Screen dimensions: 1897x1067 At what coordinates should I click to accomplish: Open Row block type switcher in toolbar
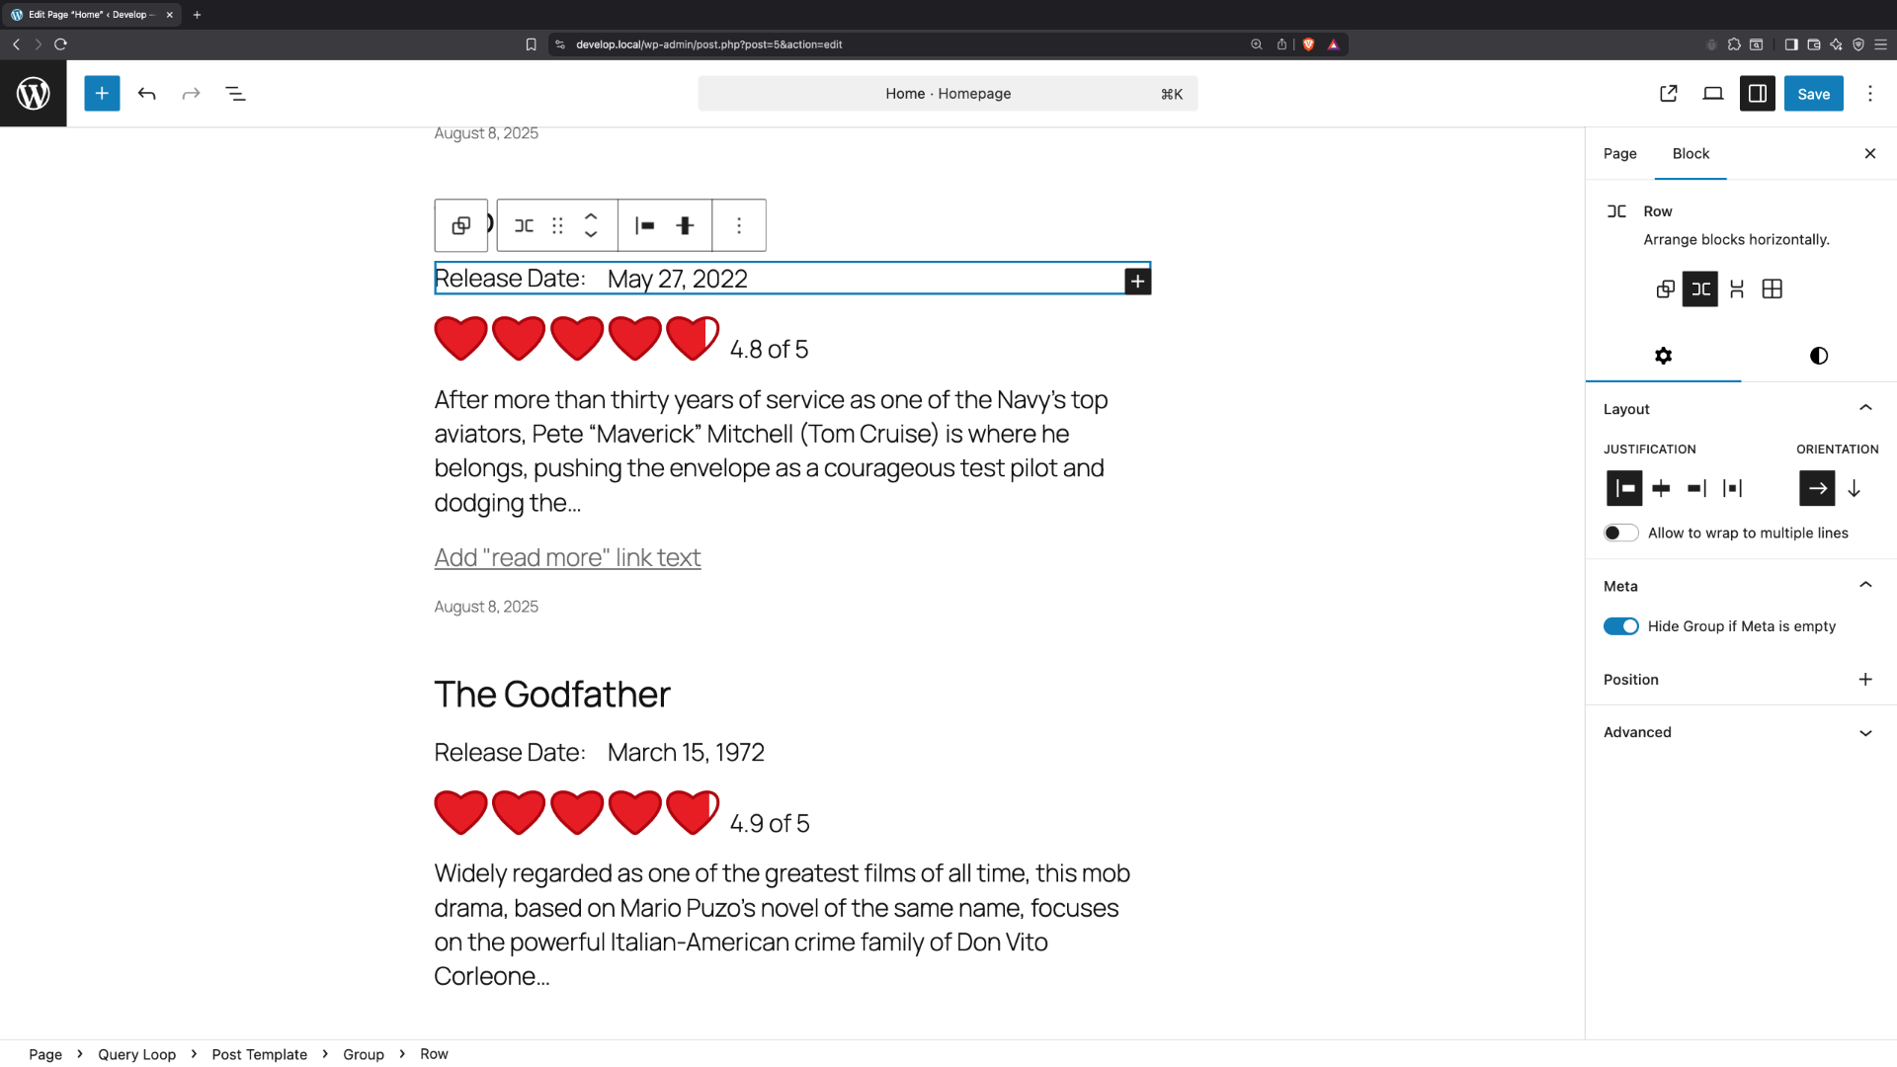[524, 225]
